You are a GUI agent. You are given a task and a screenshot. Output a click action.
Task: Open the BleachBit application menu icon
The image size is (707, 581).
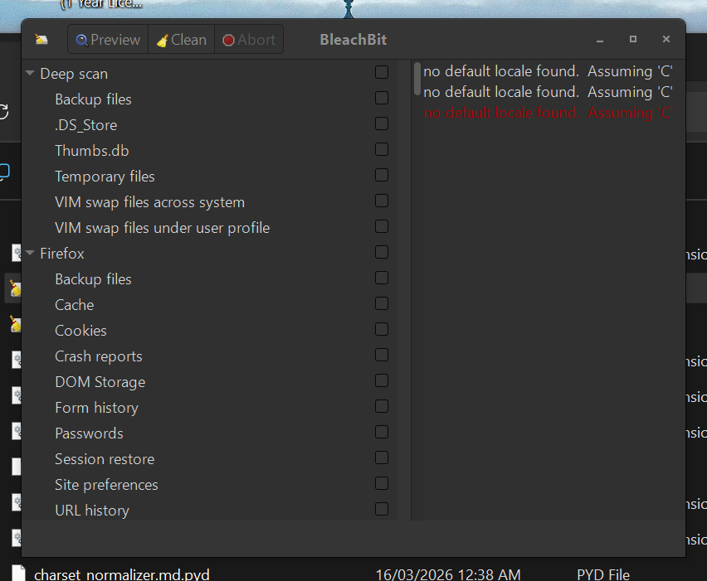[x=41, y=40]
